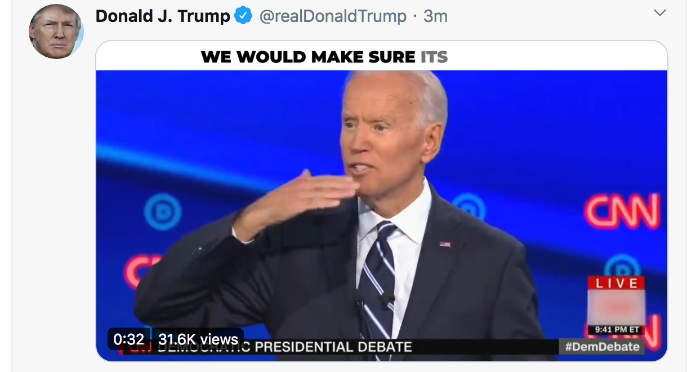The height and width of the screenshot is (372, 687).
Task: Click the large CNN logo at right
Action: pyautogui.click(x=622, y=211)
